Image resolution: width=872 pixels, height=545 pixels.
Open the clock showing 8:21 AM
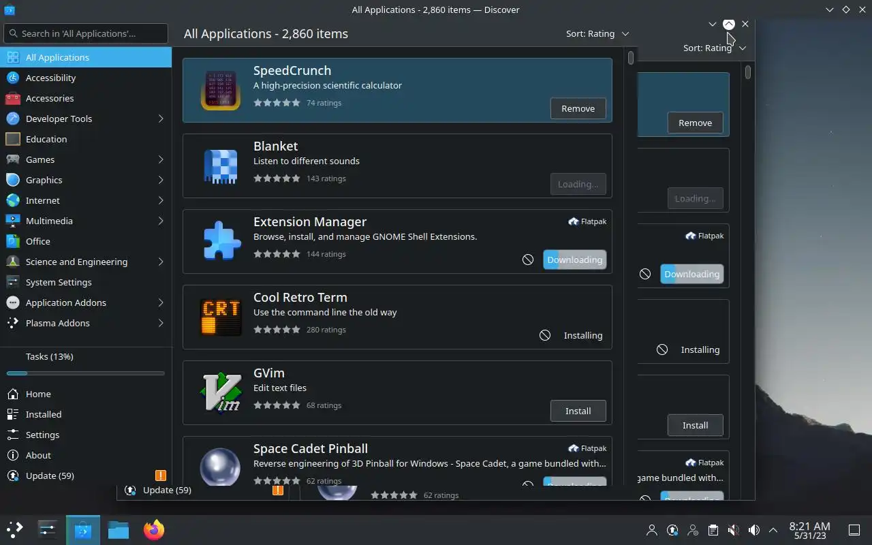point(809,530)
